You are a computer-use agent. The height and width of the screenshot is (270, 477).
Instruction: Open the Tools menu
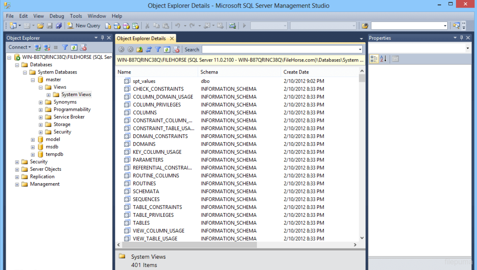(x=76, y=16)
